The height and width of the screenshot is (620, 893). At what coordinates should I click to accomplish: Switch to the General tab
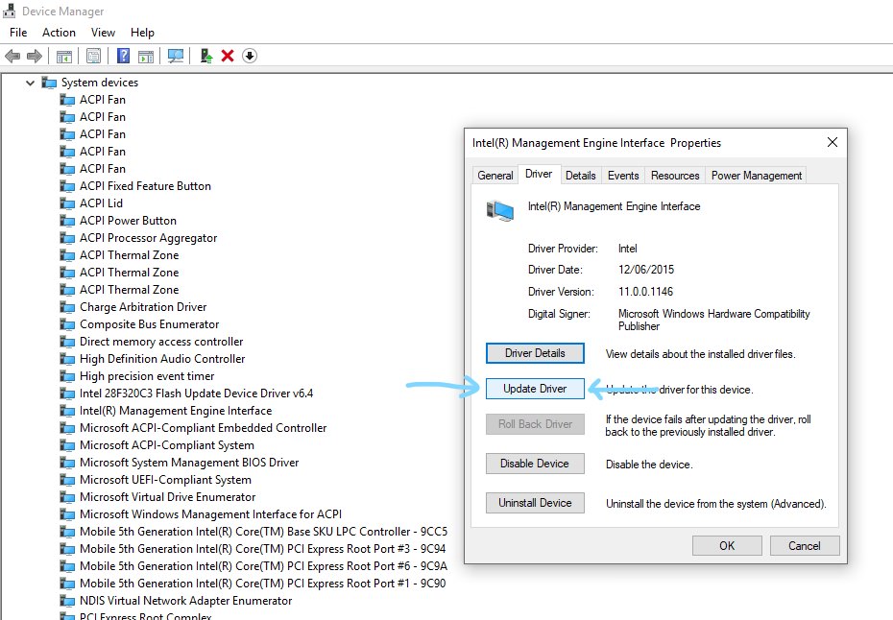495,176
